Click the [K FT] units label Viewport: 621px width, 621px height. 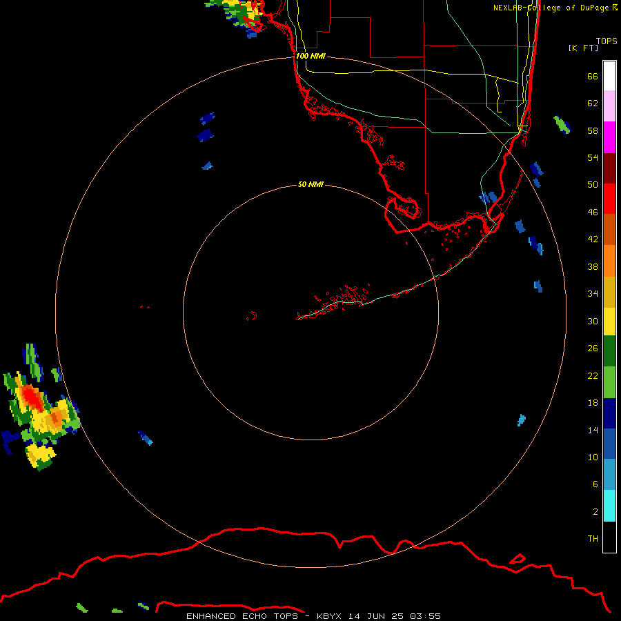point(583,48)
